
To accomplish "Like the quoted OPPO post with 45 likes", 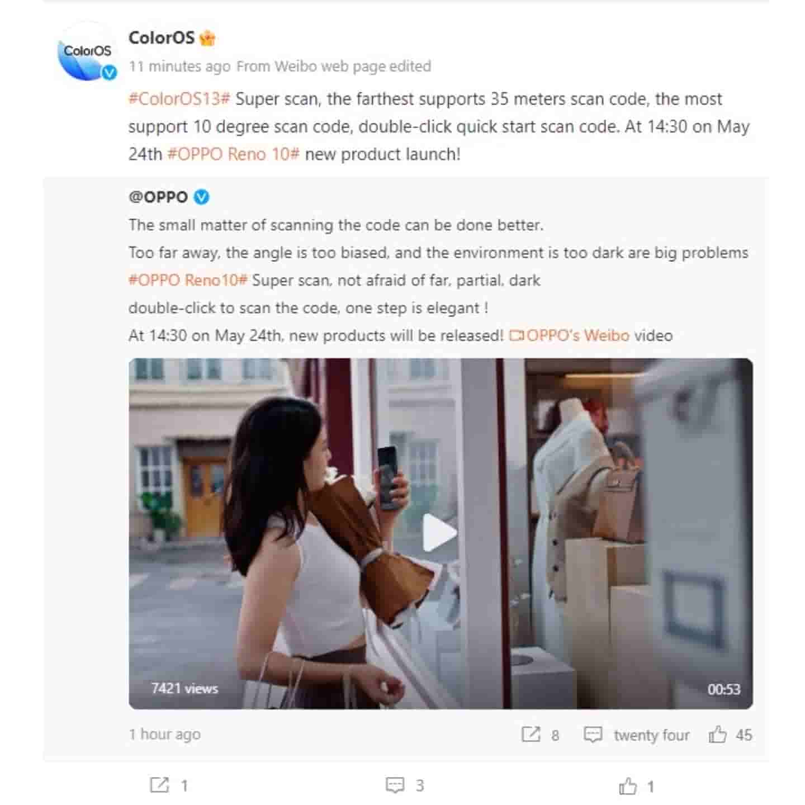I will pyautogui.click(x=730, y=735).
